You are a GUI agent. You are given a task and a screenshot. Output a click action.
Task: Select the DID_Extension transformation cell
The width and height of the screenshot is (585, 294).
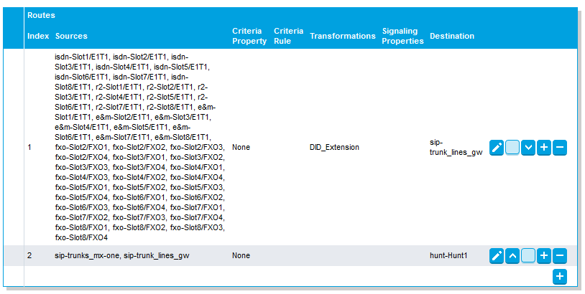point(334,148)
